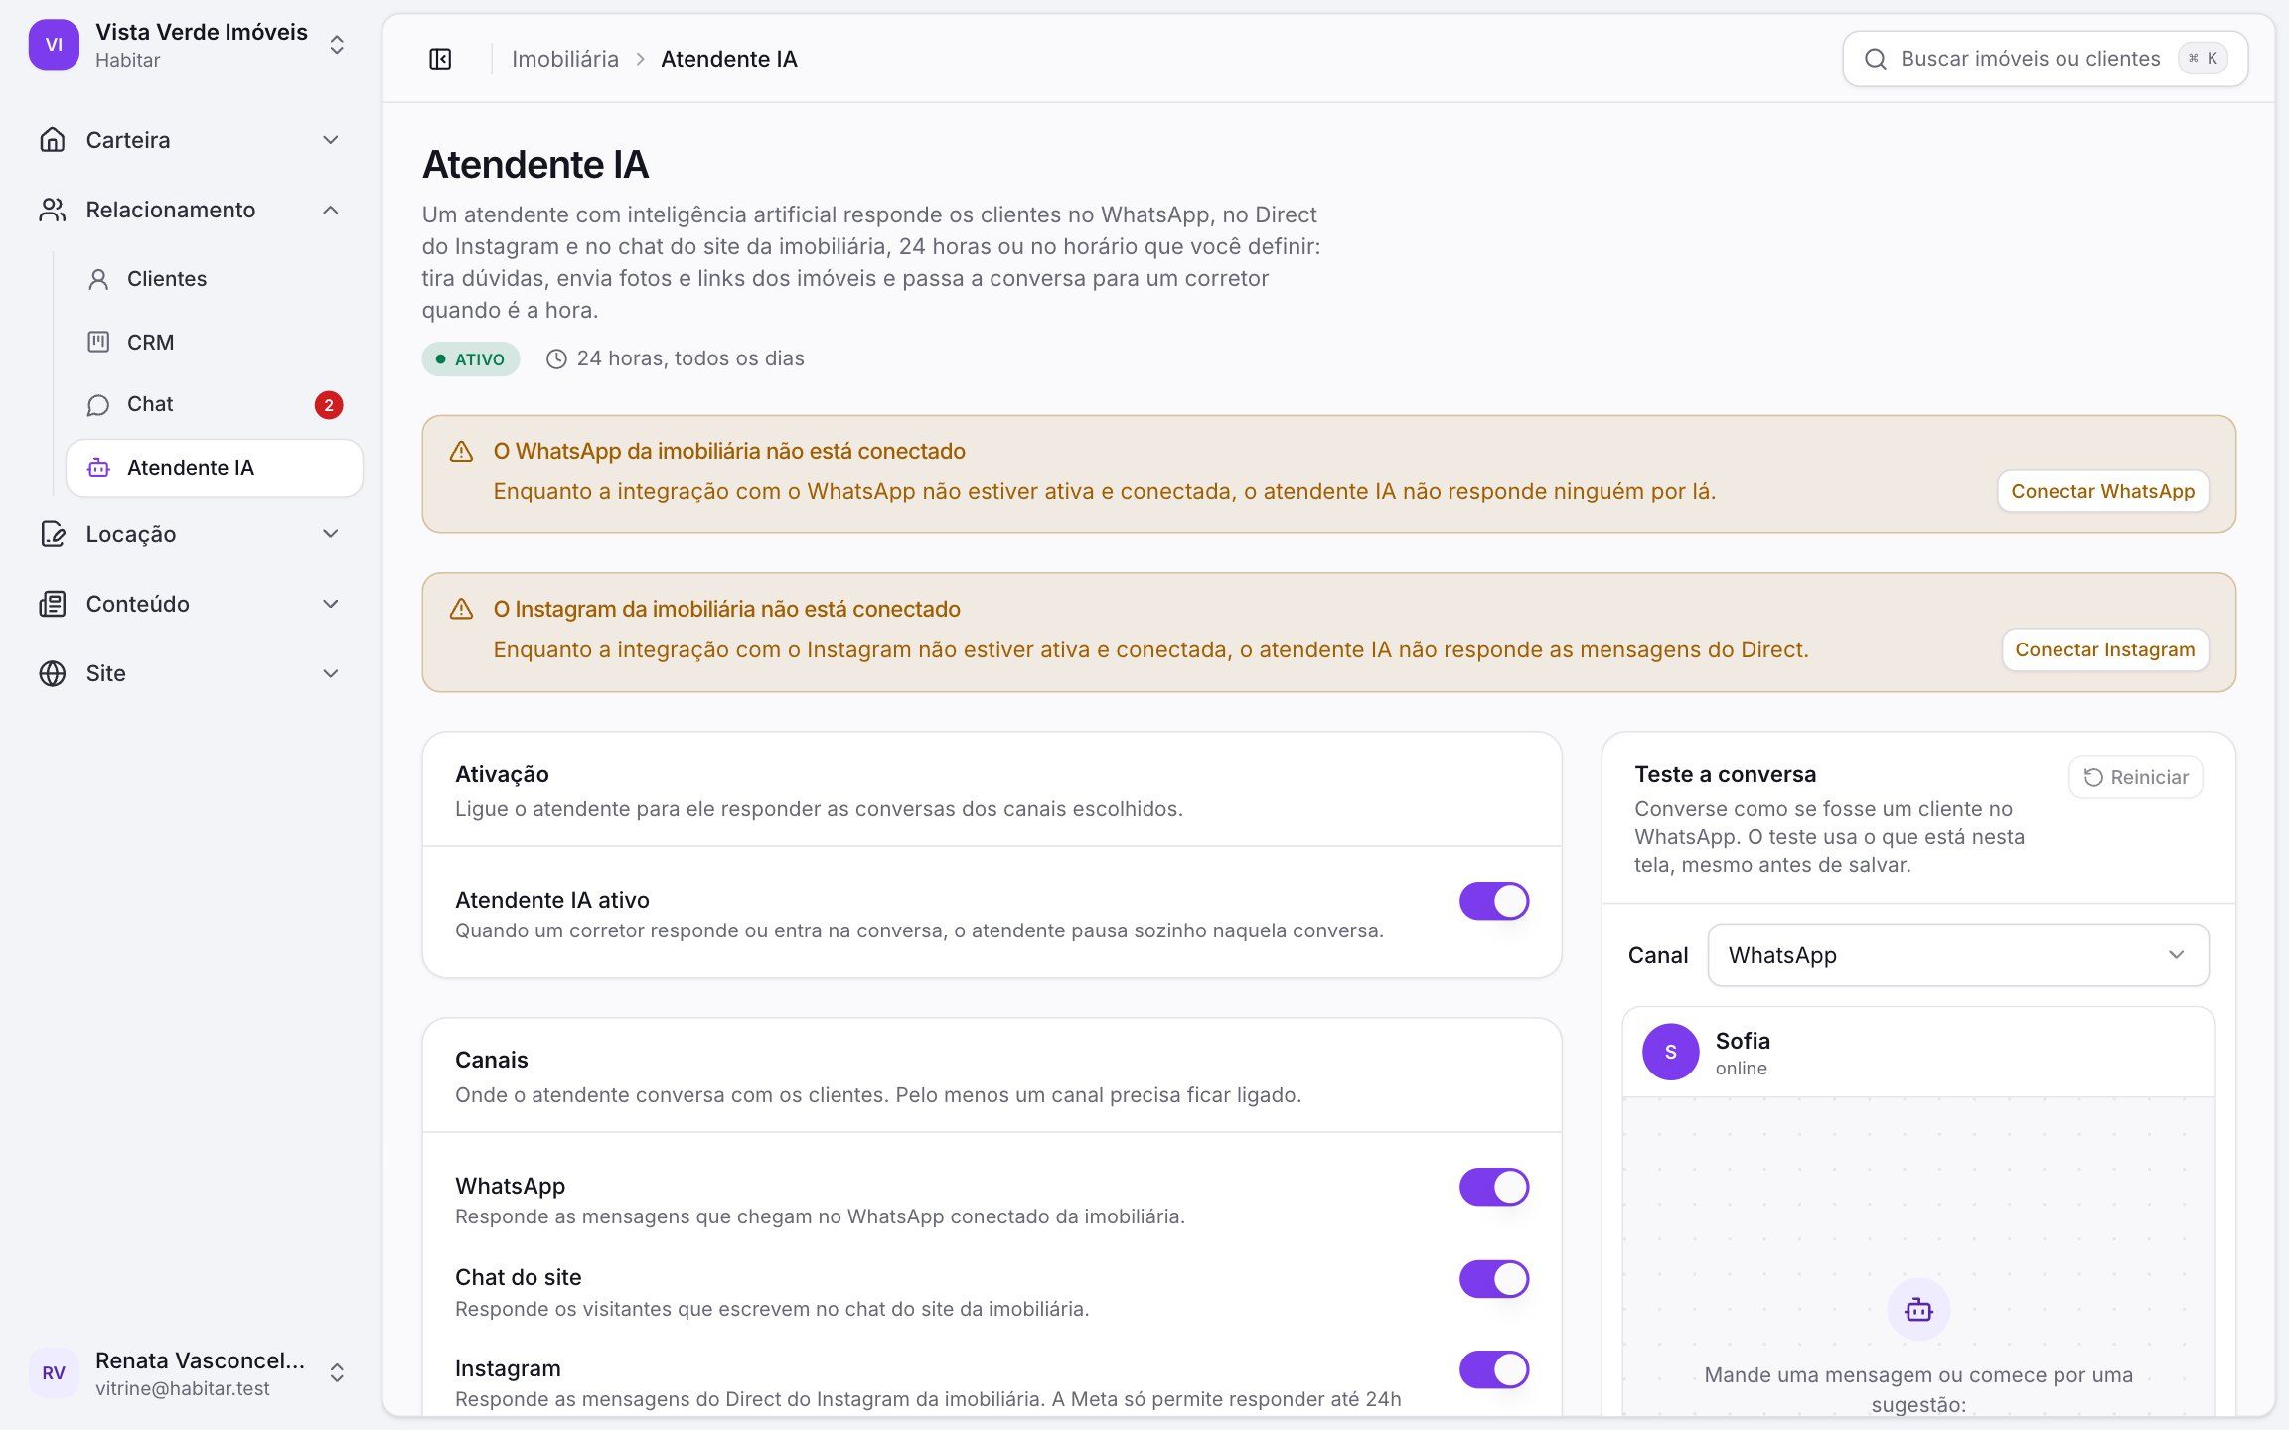Open the Vista Verde Imóveis workspace switcher
Viewport: 2289px width, 1430px height.
191,45
